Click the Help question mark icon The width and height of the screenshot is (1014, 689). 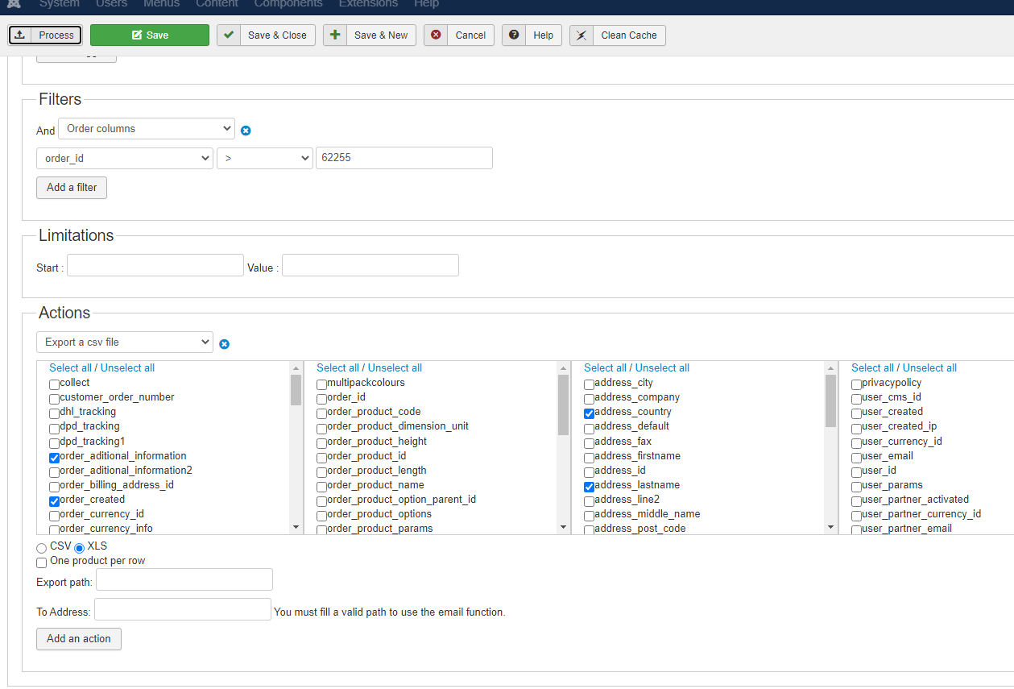coord(514,35)
